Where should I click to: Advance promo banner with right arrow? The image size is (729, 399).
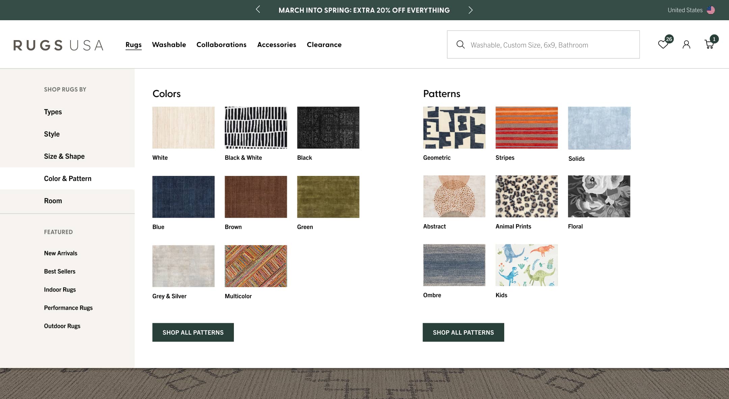tap(470, 10)
